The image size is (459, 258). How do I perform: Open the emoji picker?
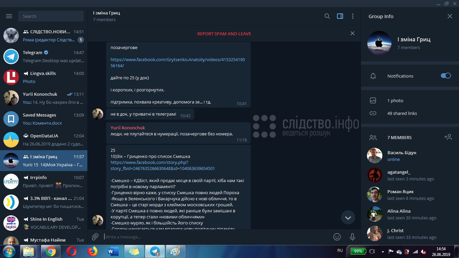[337, 237]
